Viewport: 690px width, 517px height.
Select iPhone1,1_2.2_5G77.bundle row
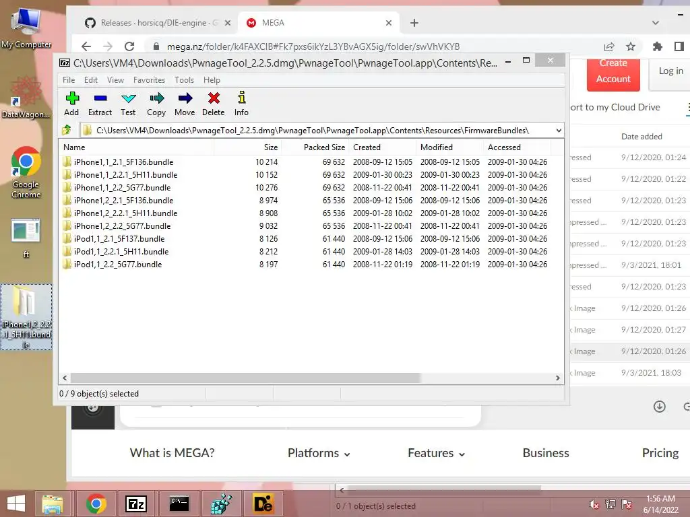point(305,188)
